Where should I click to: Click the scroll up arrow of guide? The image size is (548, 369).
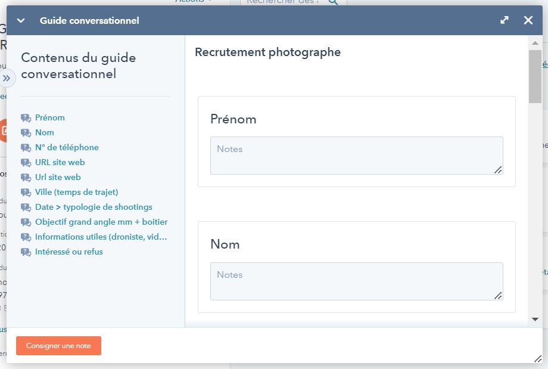point(535,44)
